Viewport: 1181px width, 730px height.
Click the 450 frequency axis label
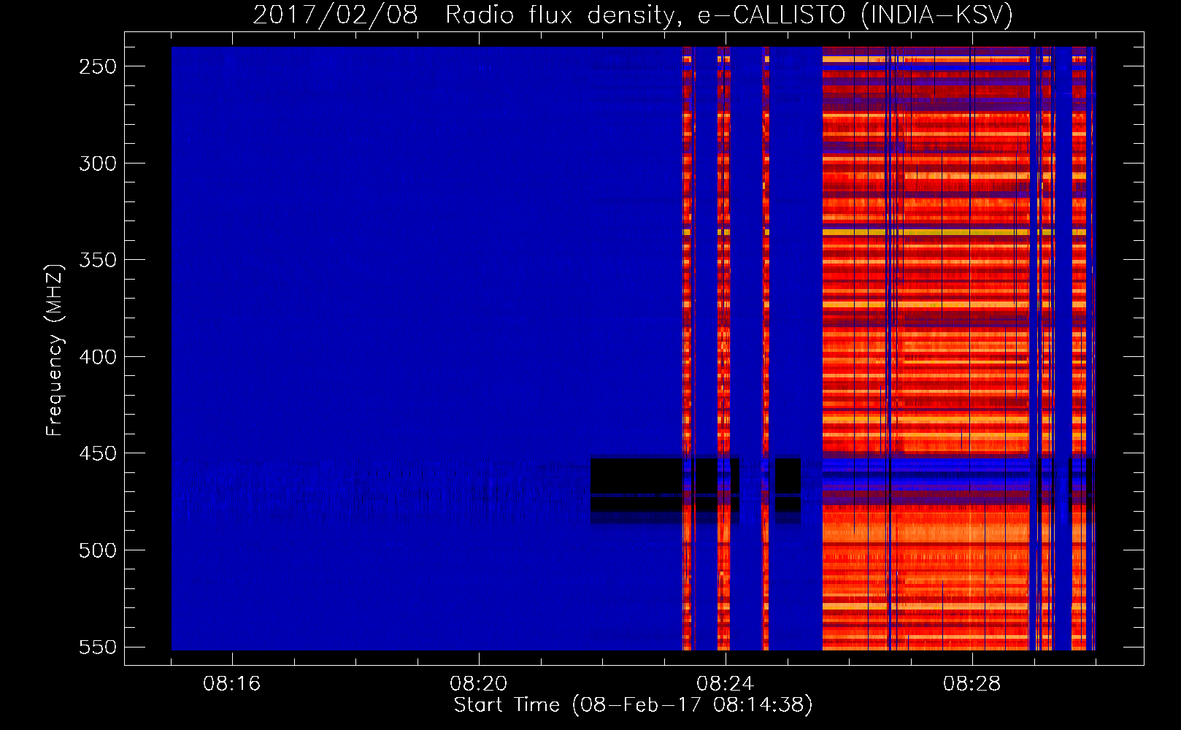click(x=98, y=453)
